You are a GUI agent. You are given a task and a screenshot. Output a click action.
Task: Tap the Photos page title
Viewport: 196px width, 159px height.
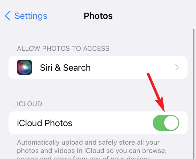point(98,16)
